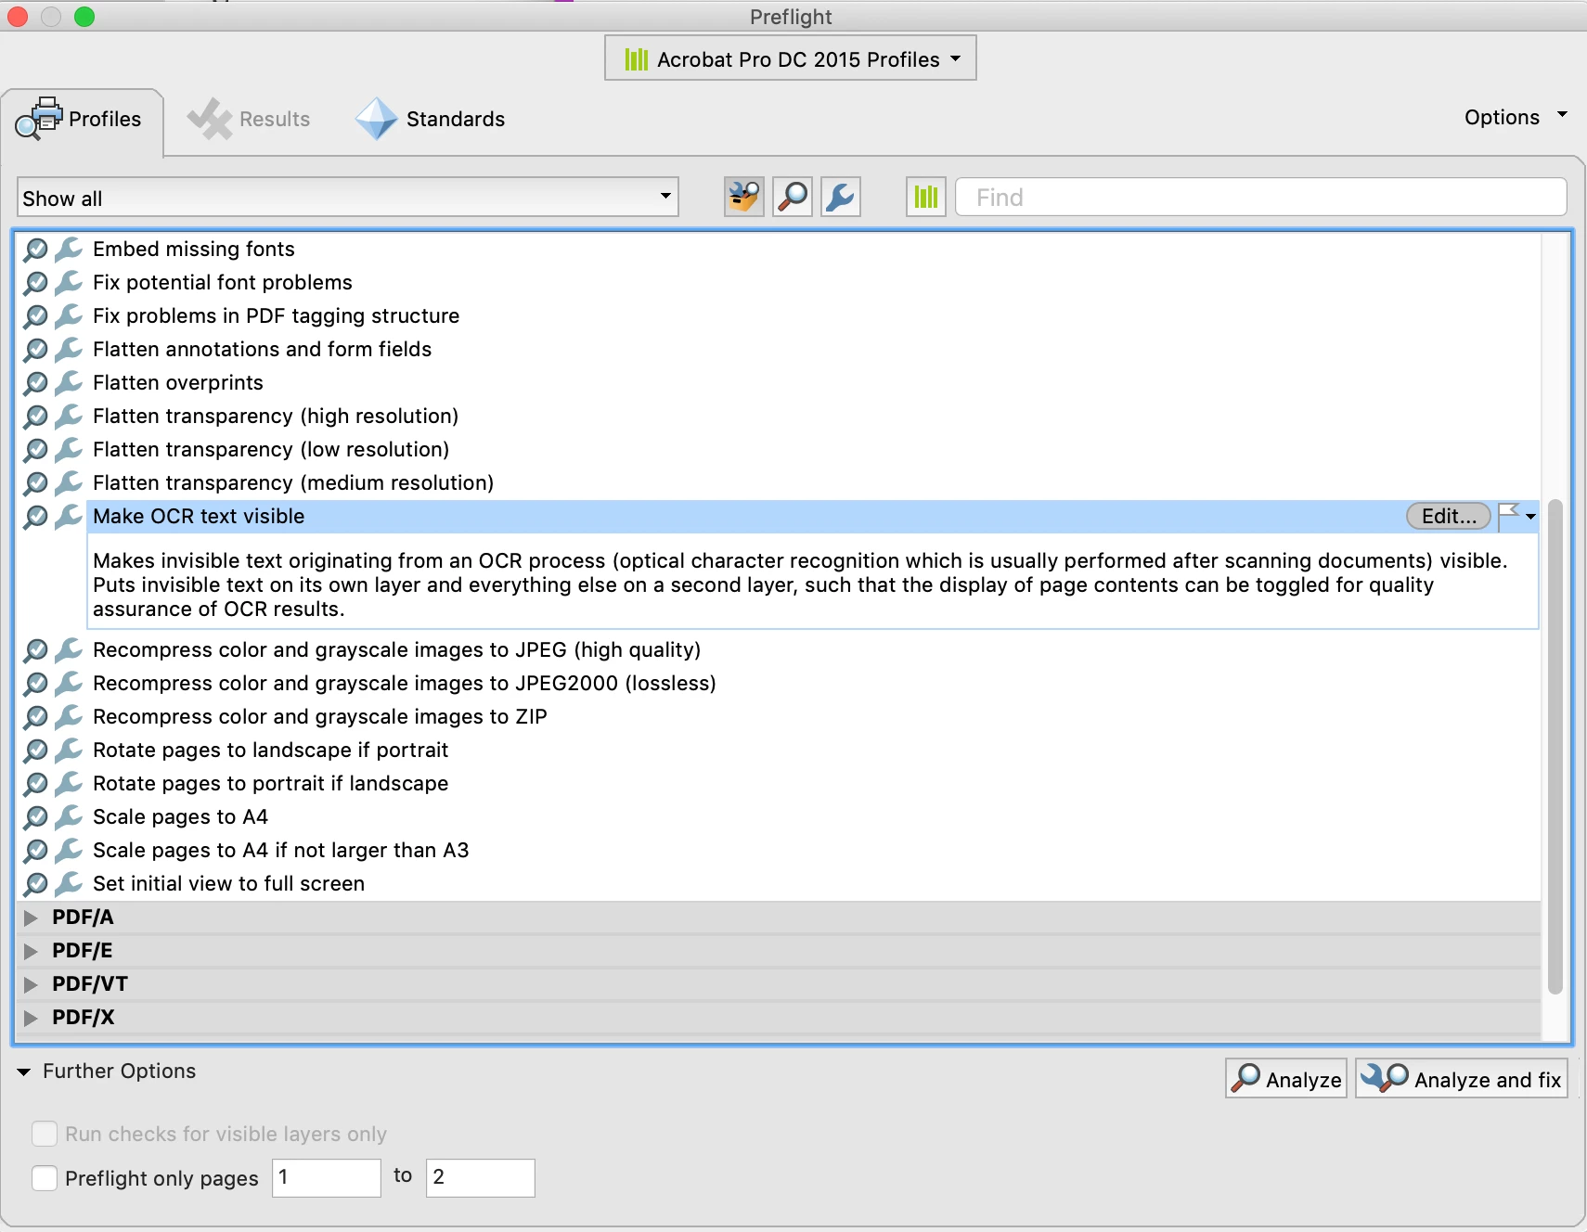
Task: Select Fix problems in PDF tagging structure profile
Action: (x=276, y=315)
